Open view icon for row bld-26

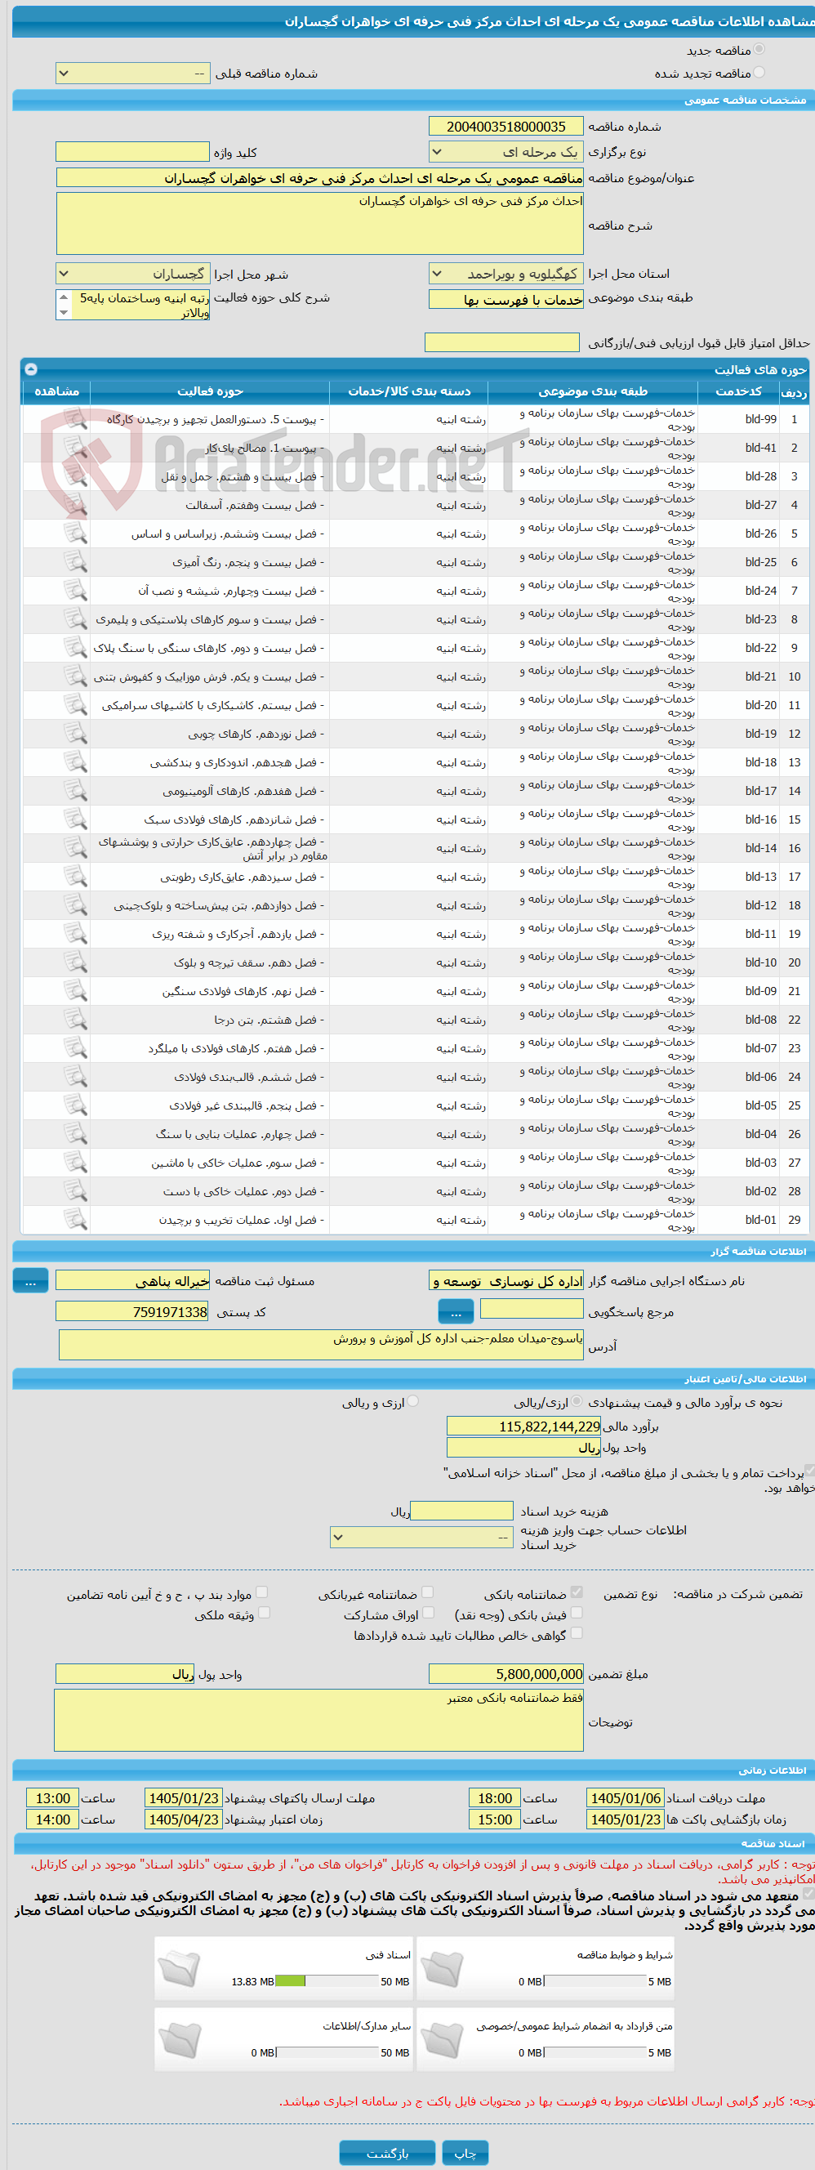pyautogui.click(x=76, y=534)
